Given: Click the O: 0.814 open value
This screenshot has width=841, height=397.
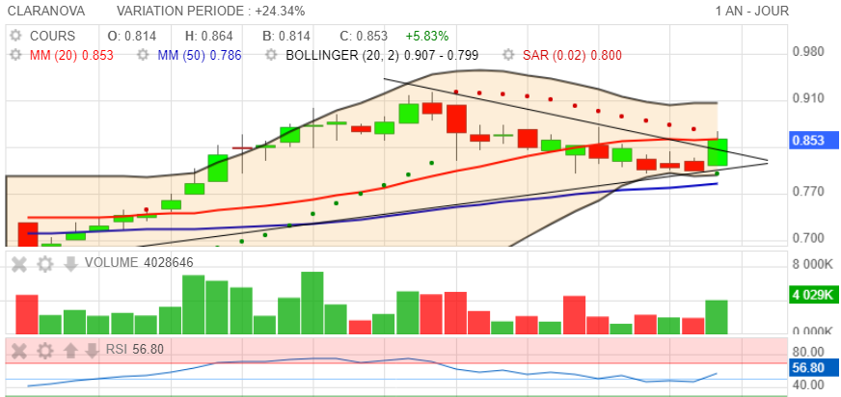Looking at the screenshot, I should tap(132, 36).
